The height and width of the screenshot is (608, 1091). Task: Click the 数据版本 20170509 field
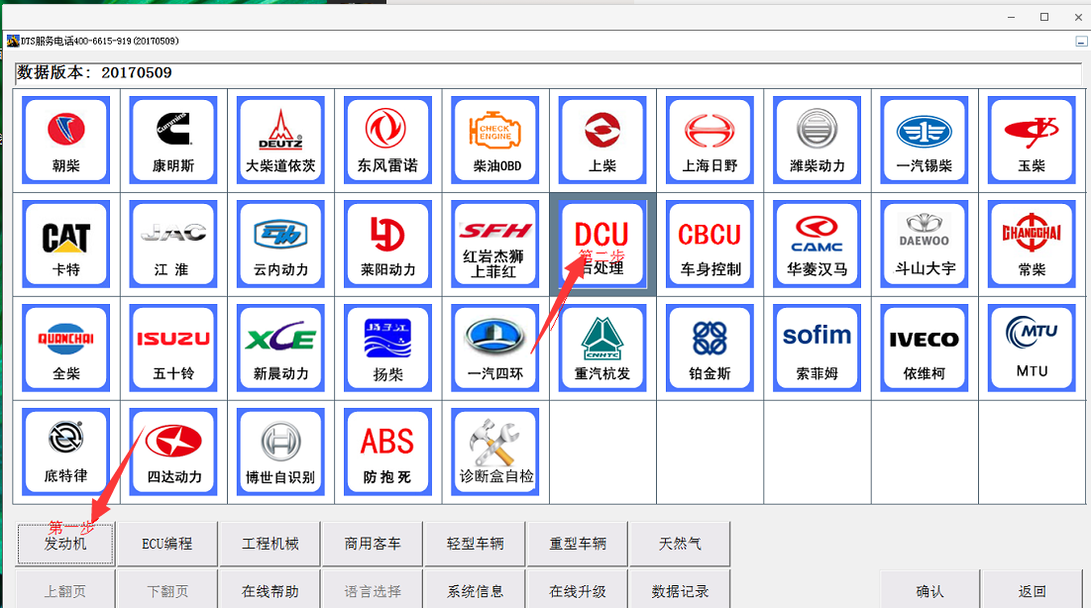[x=548, y=73]
